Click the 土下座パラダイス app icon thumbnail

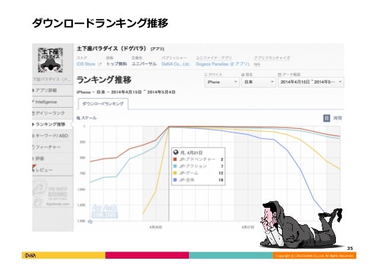point(50,60)
